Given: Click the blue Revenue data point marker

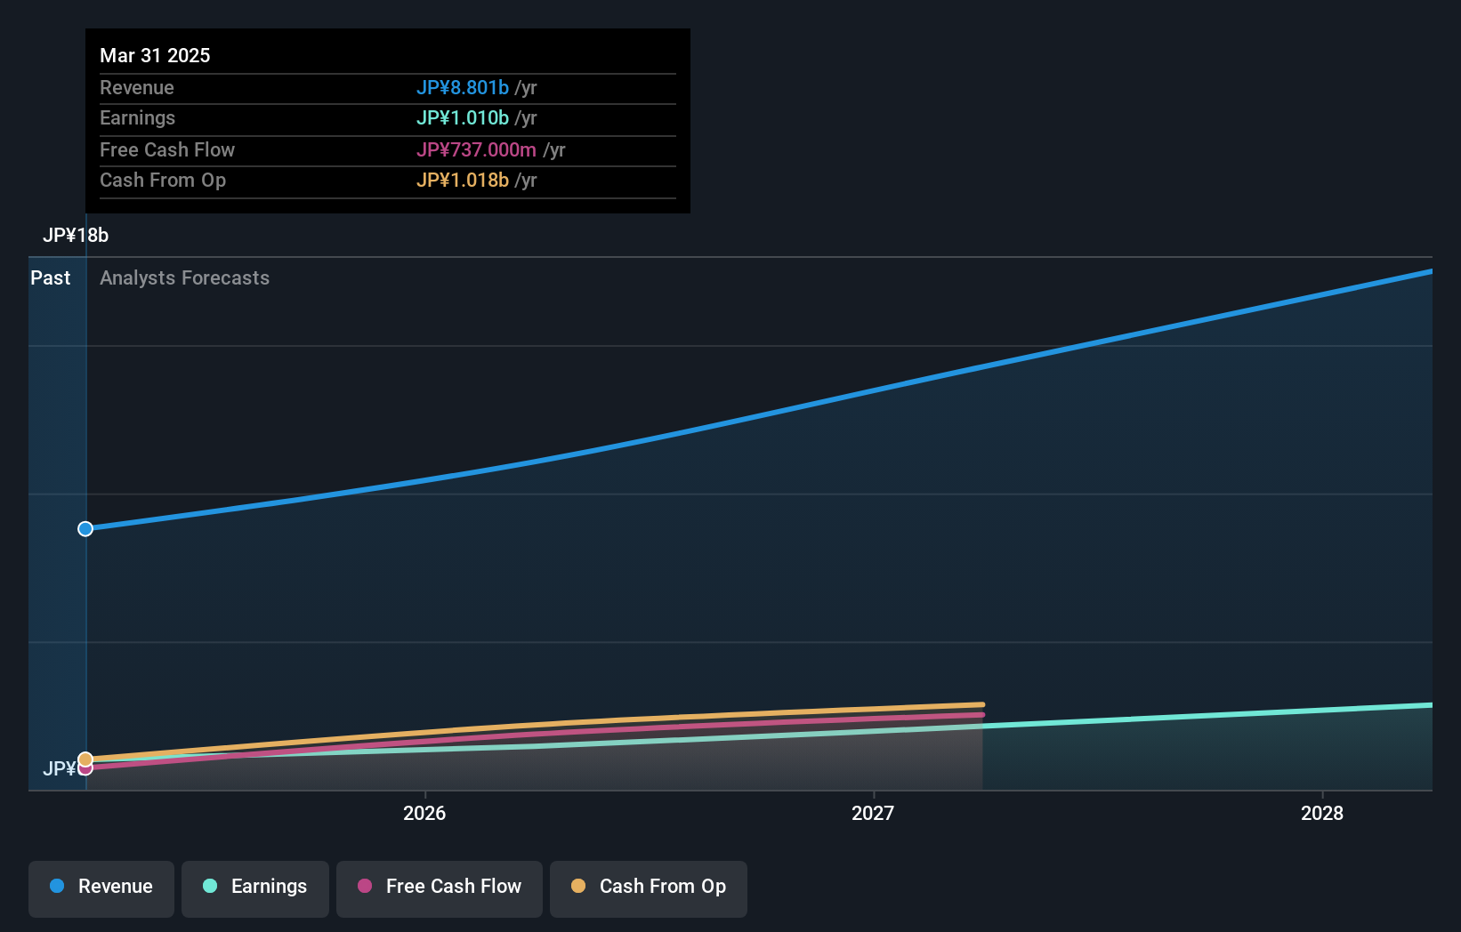Looking at the screenshot, I should tap(85, 529).
